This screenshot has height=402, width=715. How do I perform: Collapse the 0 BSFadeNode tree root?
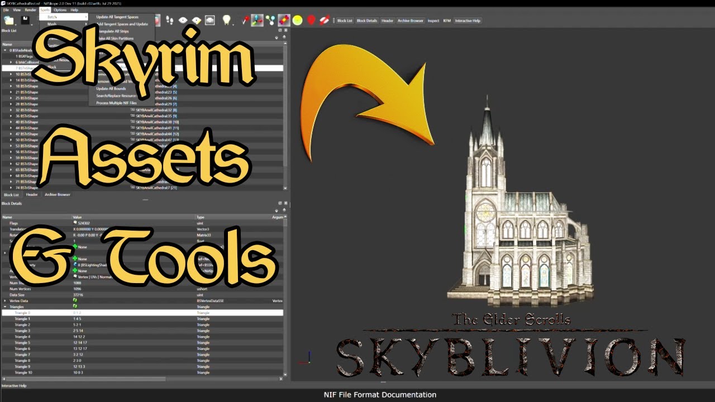pyautogui.click(x=5, y=50)
